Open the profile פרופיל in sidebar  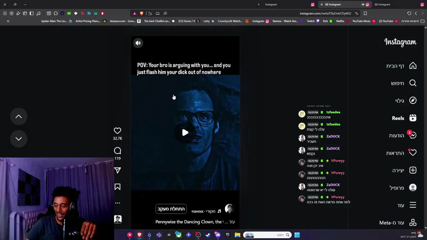pos(403,188)
